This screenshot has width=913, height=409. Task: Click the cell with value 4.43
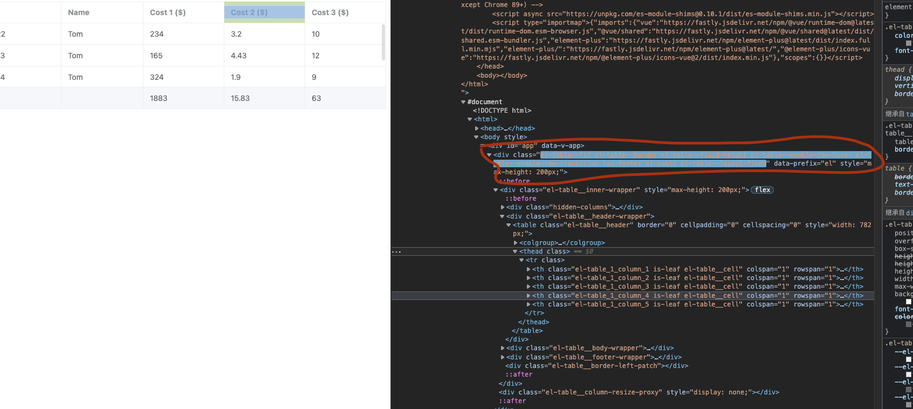click(x=264, y=56)
